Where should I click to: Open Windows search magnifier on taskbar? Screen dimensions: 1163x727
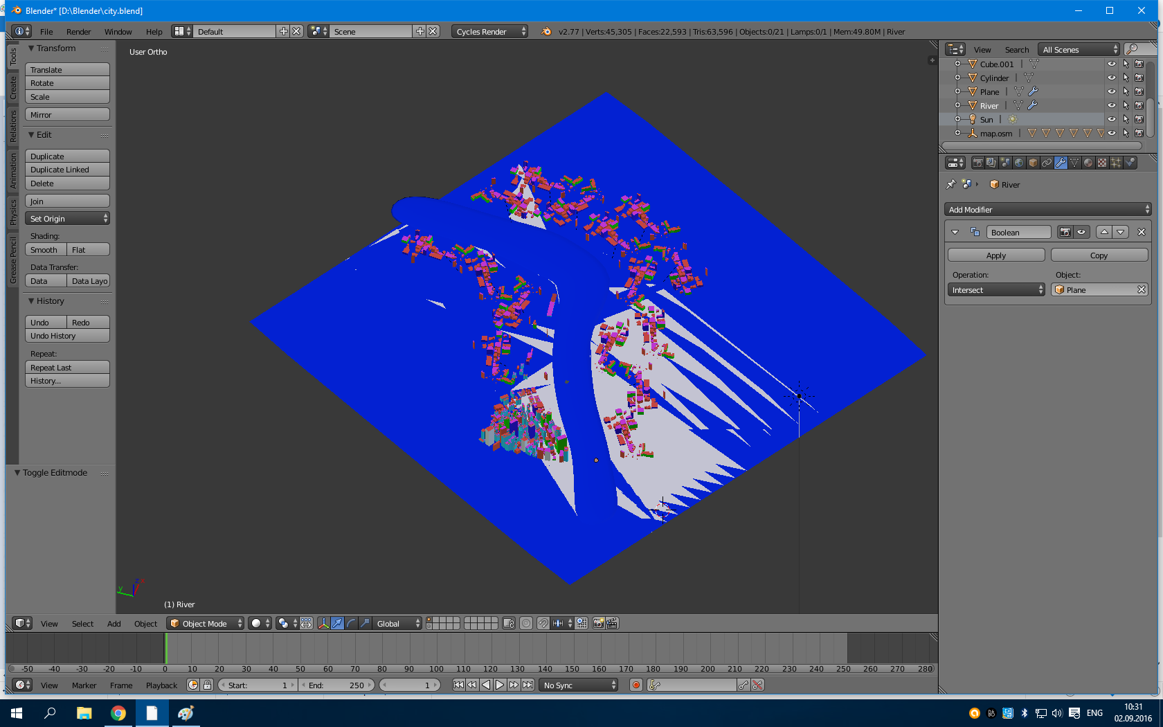pos(50,713)
